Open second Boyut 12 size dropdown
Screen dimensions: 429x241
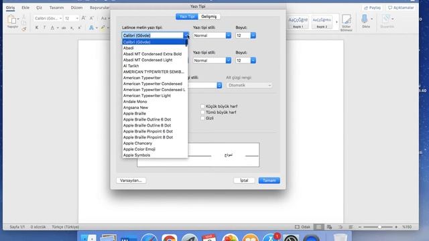[253, 60]
